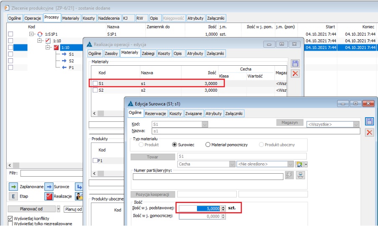Image resolution: width=378 pixels, height=226 pixels.
Task: Click the Surowce blue arrow filter icon
Action: click(x=49, y=187)
